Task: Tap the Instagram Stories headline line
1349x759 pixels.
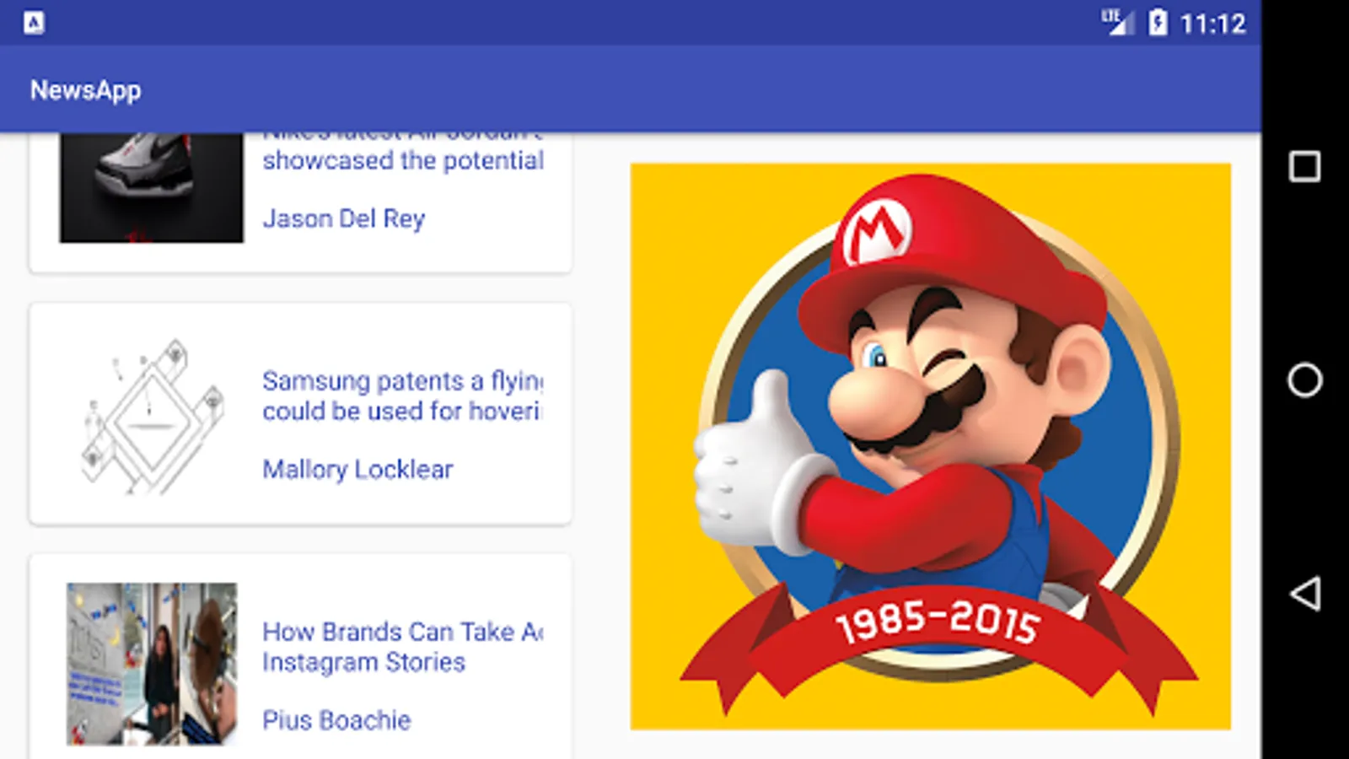Action: click(x=363, y=663)
